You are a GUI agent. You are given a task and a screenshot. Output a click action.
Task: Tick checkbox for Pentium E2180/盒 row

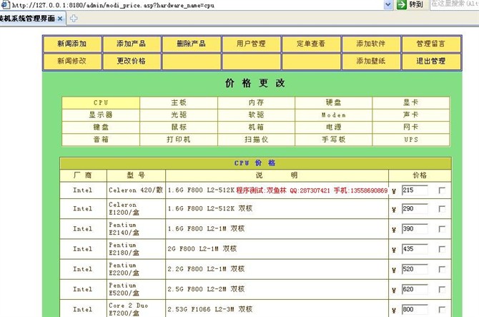(442, 249)
